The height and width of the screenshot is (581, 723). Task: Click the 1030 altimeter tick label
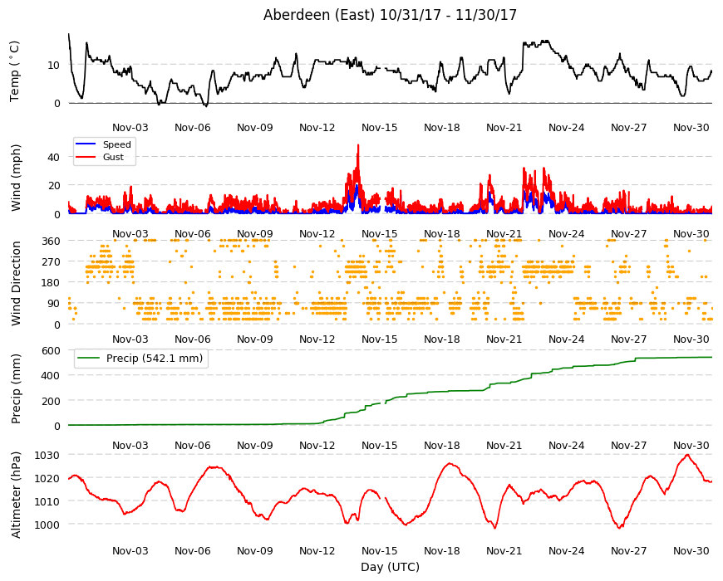point(47,456)
